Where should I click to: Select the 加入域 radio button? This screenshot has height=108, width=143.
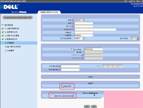point(75,52)
